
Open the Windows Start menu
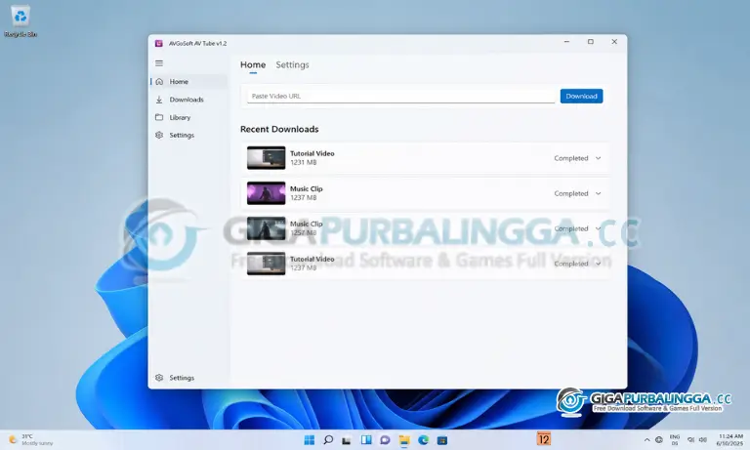[x=310, y=440]
